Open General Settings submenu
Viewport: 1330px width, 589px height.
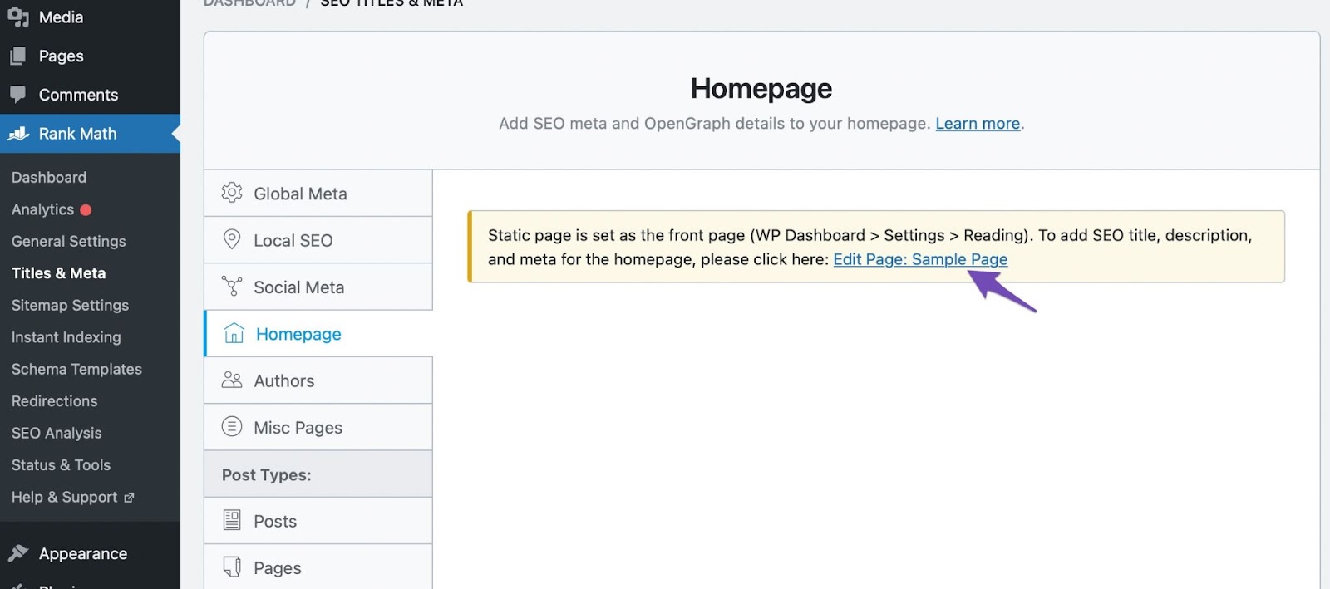pyautogui.click(x=69, y=241)
